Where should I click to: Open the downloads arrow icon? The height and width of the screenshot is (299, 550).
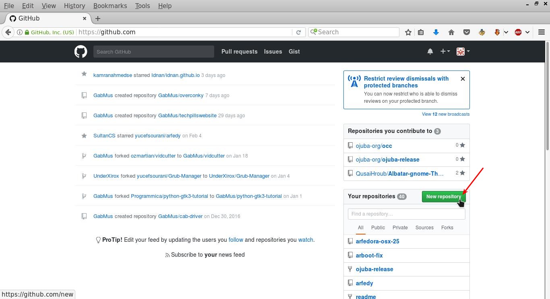pos(436,32)
